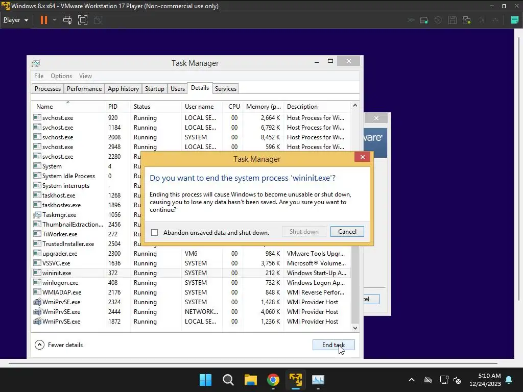
Task: Click the performance monitor icon on host taskbar
Action: tap(318, 380)
